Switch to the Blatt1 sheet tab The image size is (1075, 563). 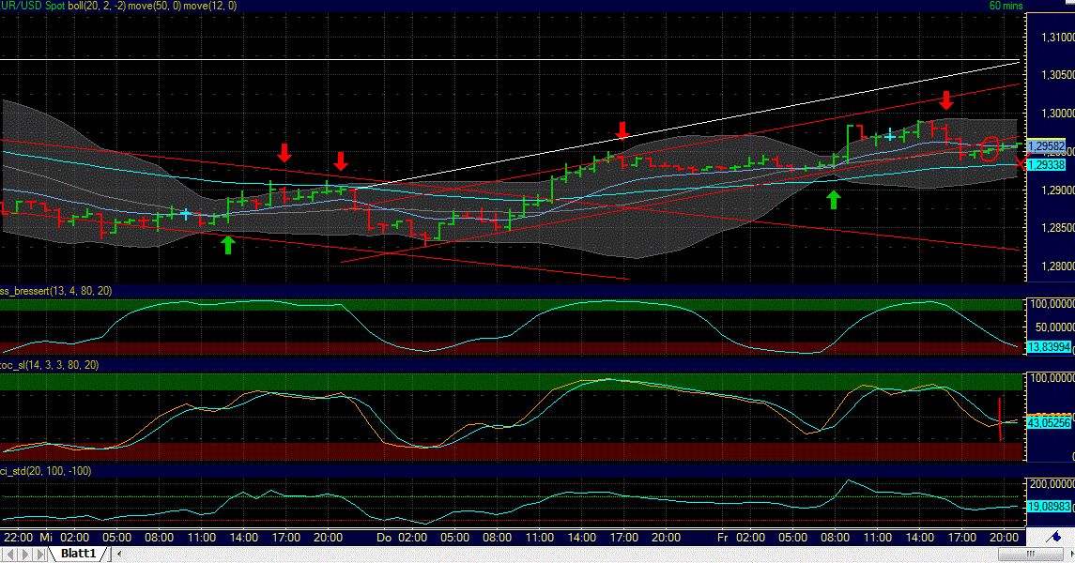click(x=79, y=554)
